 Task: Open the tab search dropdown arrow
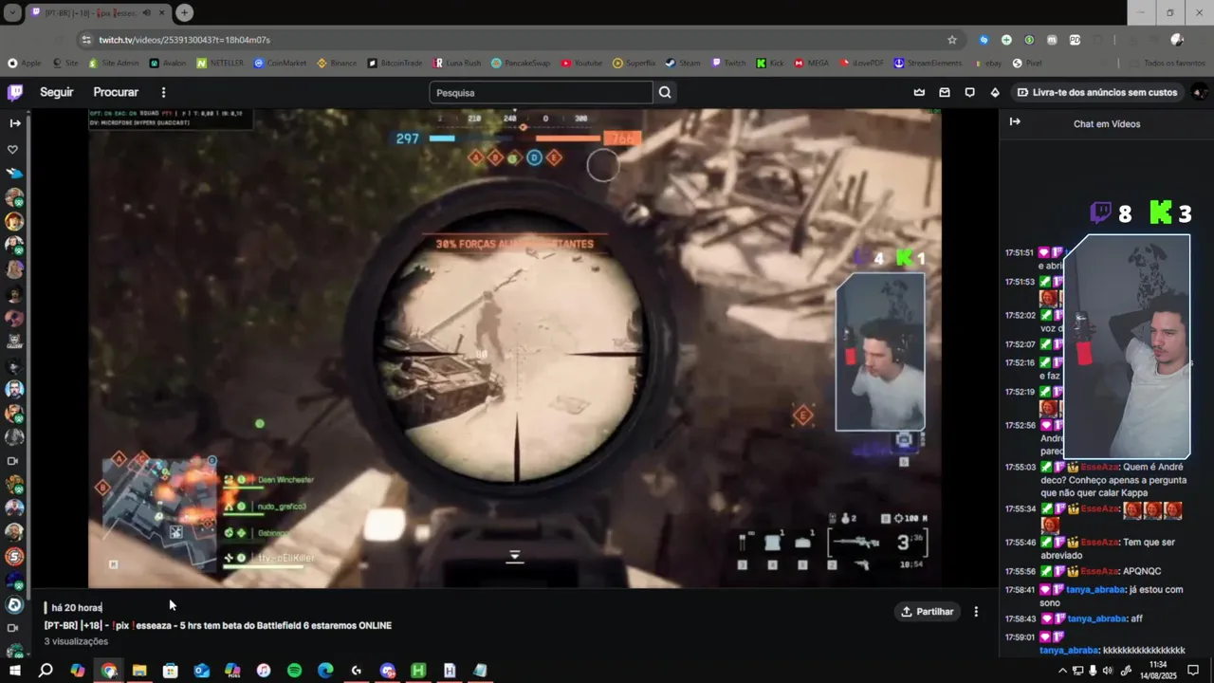(x=12, y=12)
